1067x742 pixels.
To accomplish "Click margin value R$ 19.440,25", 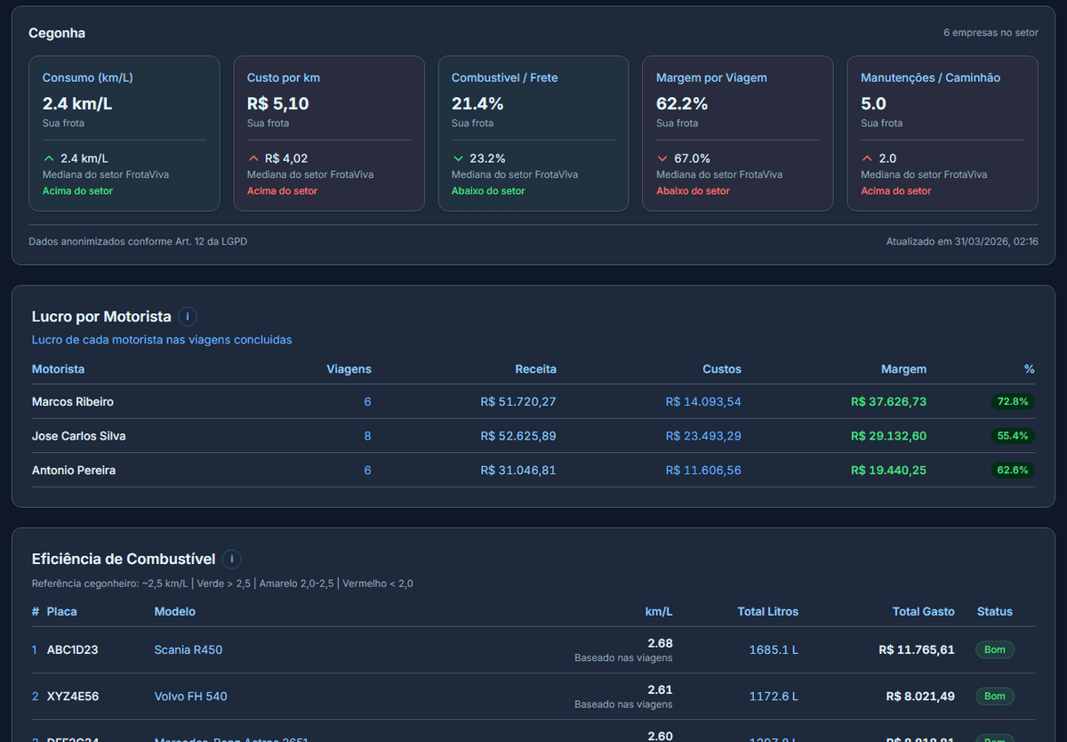I will (x=888, y=470).
